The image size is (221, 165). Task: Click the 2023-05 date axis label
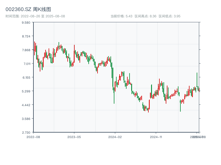pos(74,137)
